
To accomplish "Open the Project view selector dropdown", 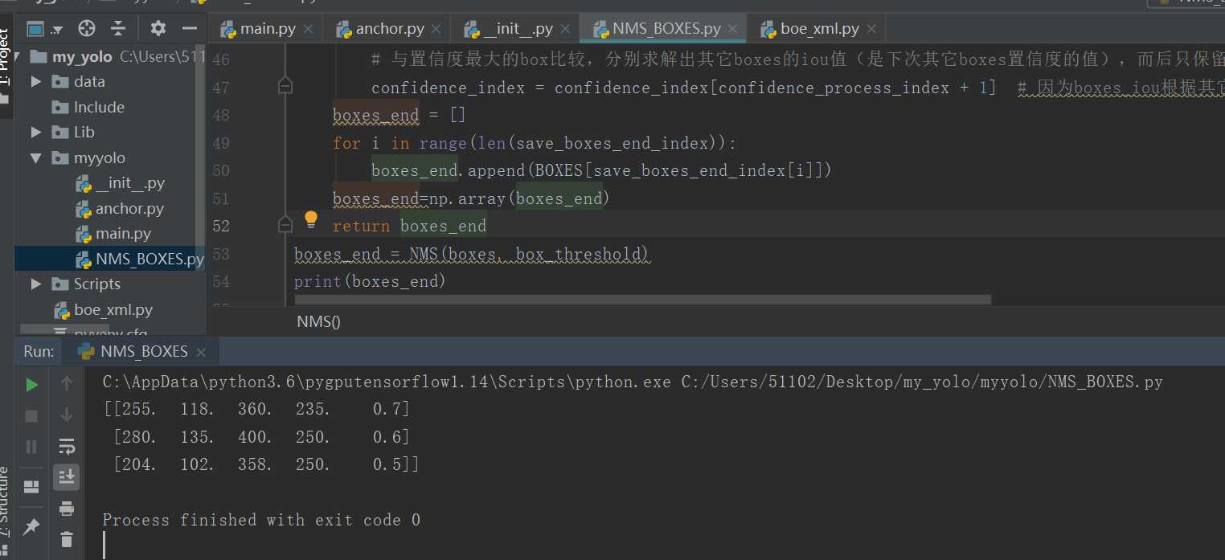I will [44, 30].
